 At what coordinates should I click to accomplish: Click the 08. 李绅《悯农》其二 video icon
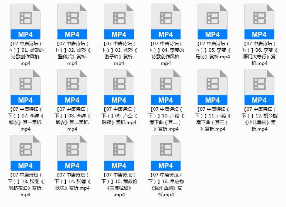[x=72, y=87]
